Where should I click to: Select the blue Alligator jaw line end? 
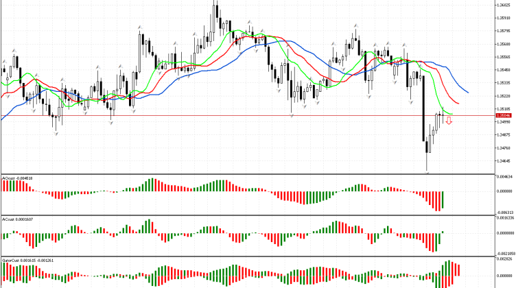click(x=468, y=91)
